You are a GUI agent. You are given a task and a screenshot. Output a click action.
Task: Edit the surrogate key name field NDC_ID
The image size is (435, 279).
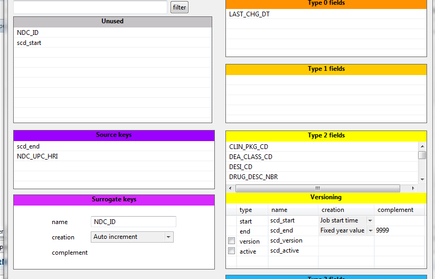click(134, 222)
